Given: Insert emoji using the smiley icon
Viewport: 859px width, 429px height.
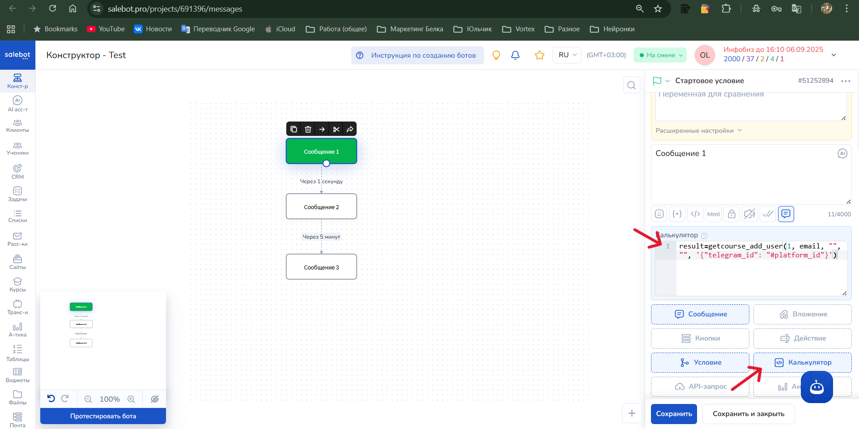Looking at the screenshot, I should 659,214.
